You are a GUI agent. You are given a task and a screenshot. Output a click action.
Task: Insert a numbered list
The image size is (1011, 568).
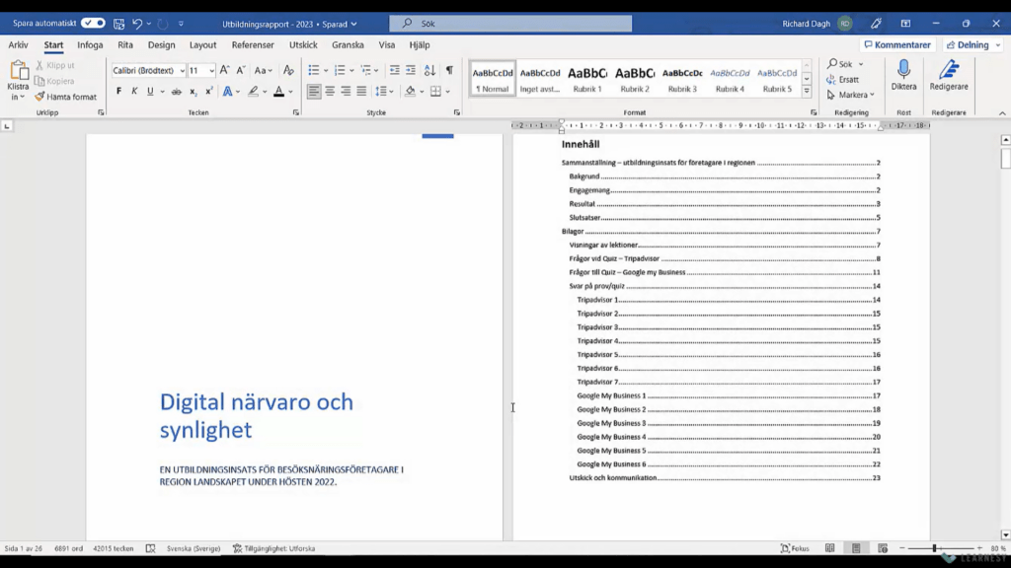click(340, 70)
